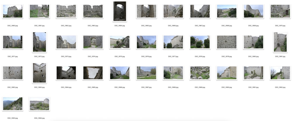Image resolution: width=299 pixels, height=121 pixels.
Task: Select the DSC_1976.jpg thumbnail
Action: point(147,42)
